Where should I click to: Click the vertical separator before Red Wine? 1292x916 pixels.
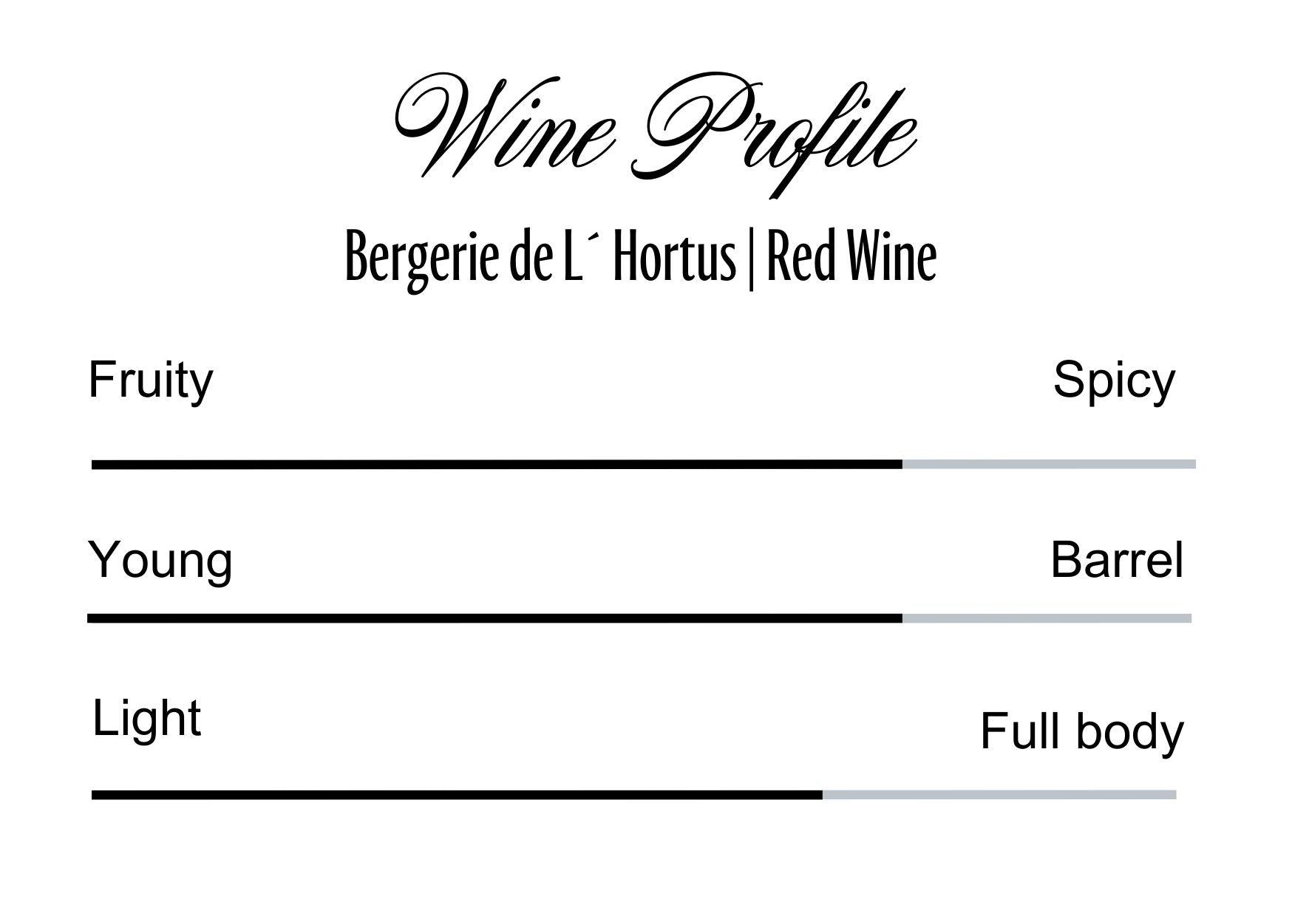[751, 259]
